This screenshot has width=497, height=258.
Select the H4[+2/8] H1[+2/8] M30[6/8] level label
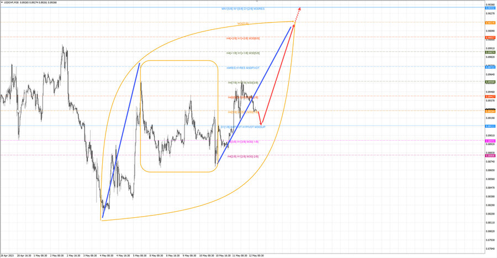[243, 38]
